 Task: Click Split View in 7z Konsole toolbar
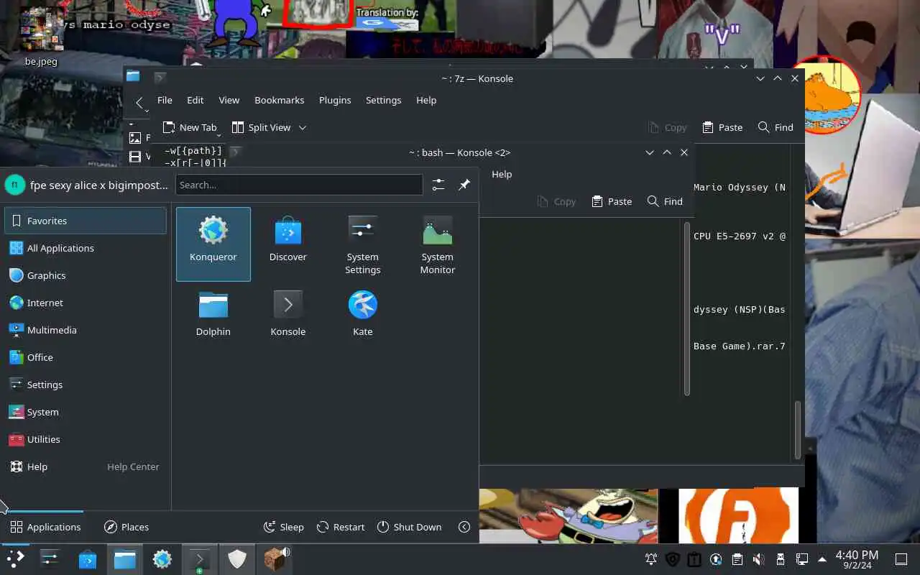262,127
